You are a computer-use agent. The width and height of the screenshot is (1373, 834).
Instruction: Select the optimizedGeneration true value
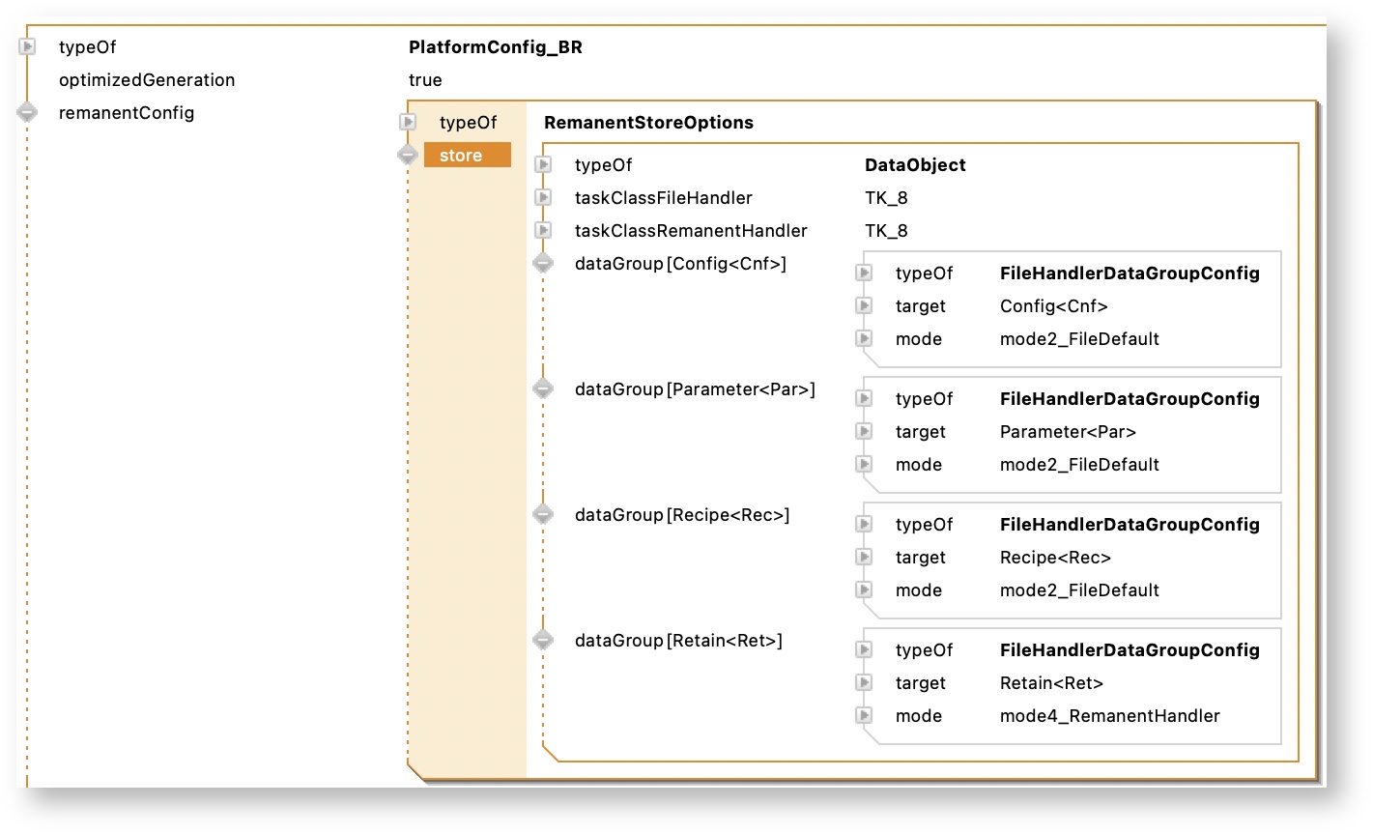pyautogui.click(x=425, y=80)
